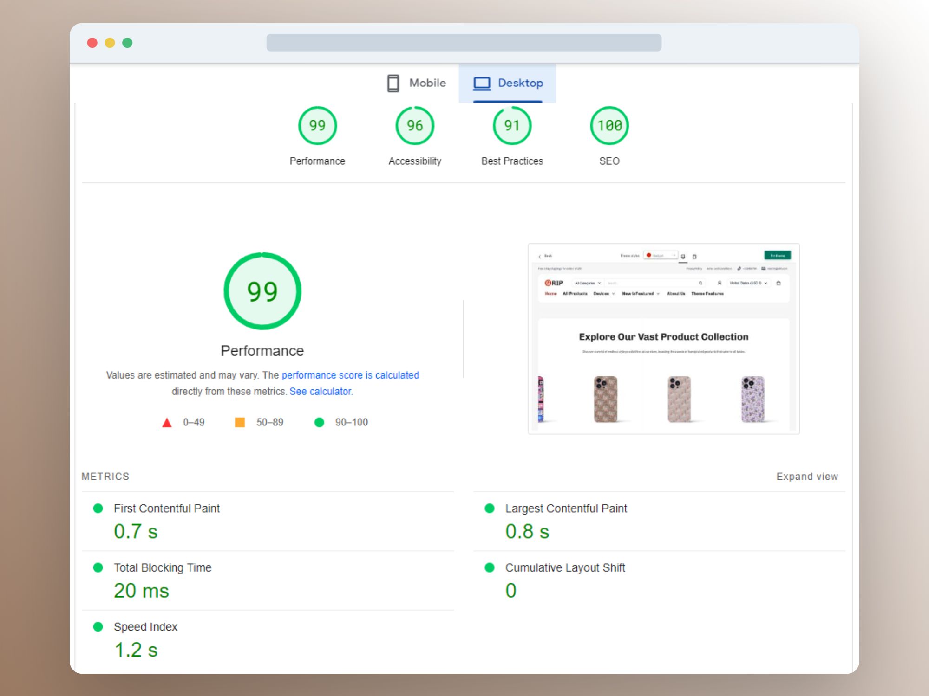Click green dot beside First Contentful Paint
The height and width of the screenshot is (696, 929).
pyautogui.click(x=98, y=509)
